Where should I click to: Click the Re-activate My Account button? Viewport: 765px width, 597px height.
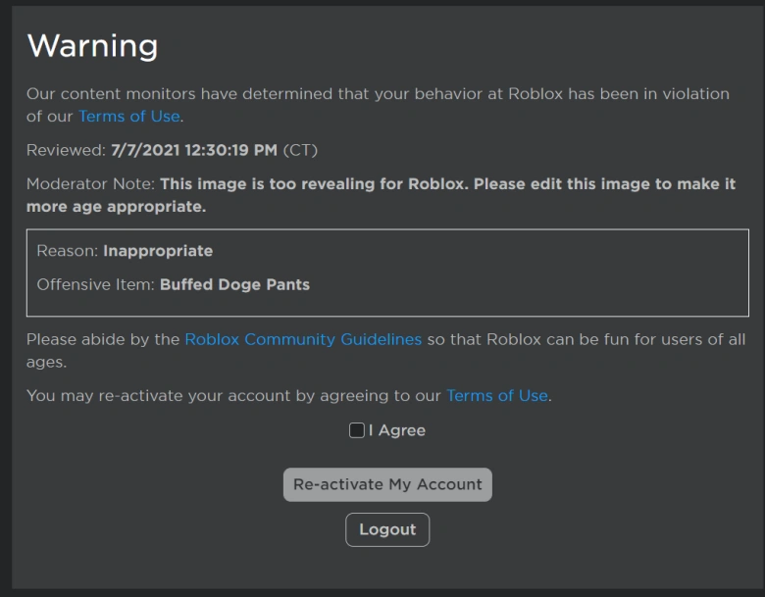coord(387,484)
